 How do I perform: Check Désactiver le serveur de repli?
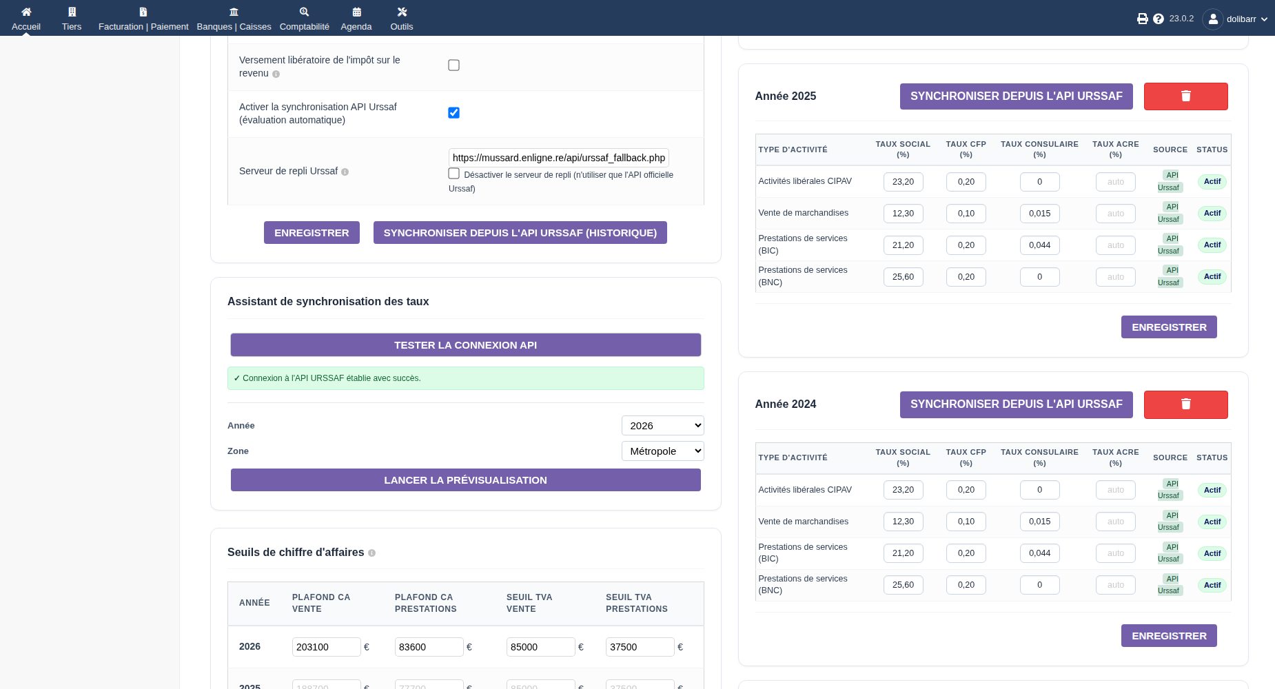453,174
